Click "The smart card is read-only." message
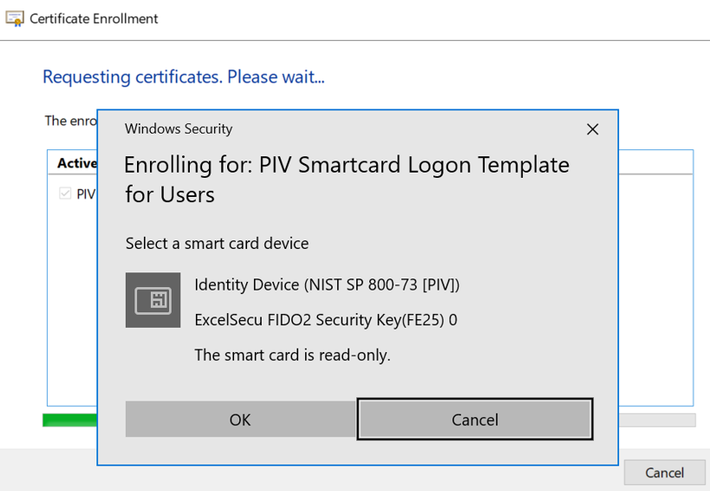This screenshot has width=710, height=491. coord(292,355)
